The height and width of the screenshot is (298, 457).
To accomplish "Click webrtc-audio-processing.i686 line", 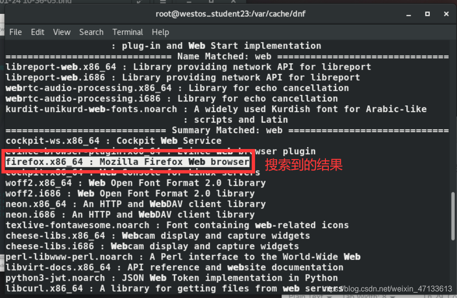I will pos(172,98).
